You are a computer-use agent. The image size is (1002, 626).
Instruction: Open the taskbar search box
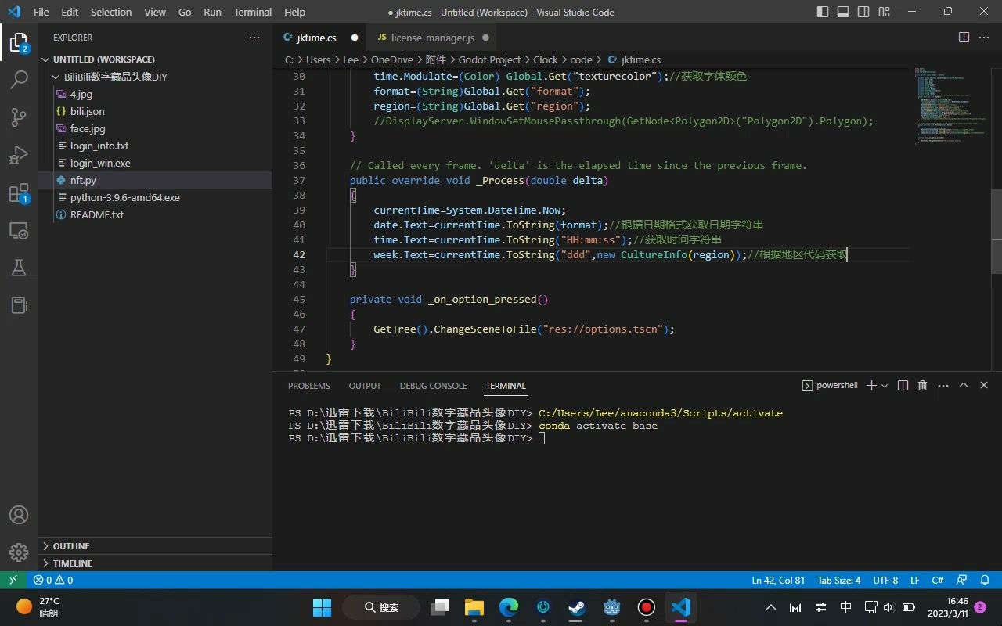point(382,607)
